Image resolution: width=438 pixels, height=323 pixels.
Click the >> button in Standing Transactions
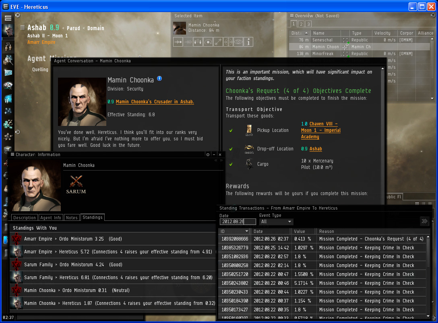[x=424, y=221]
